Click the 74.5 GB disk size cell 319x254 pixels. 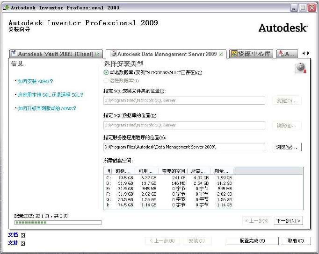[125, 205]
